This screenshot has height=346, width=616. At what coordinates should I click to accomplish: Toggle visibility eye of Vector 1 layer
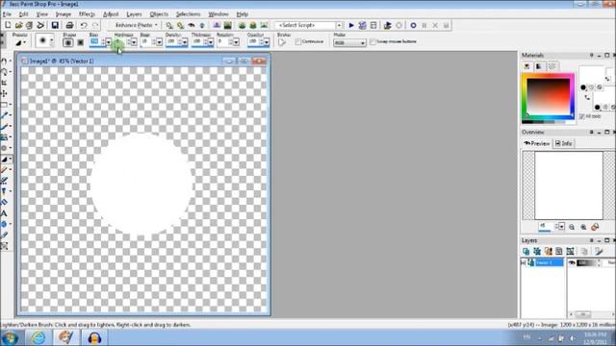tap(572, 262)
